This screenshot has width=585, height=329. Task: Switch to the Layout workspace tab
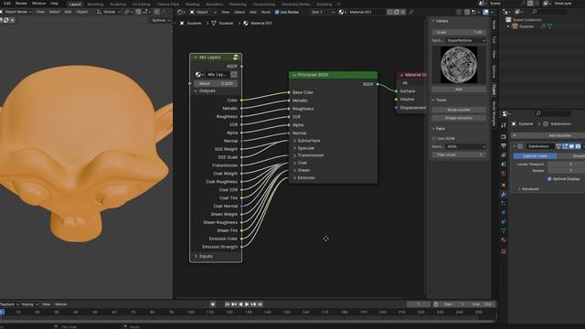[75, 4]
